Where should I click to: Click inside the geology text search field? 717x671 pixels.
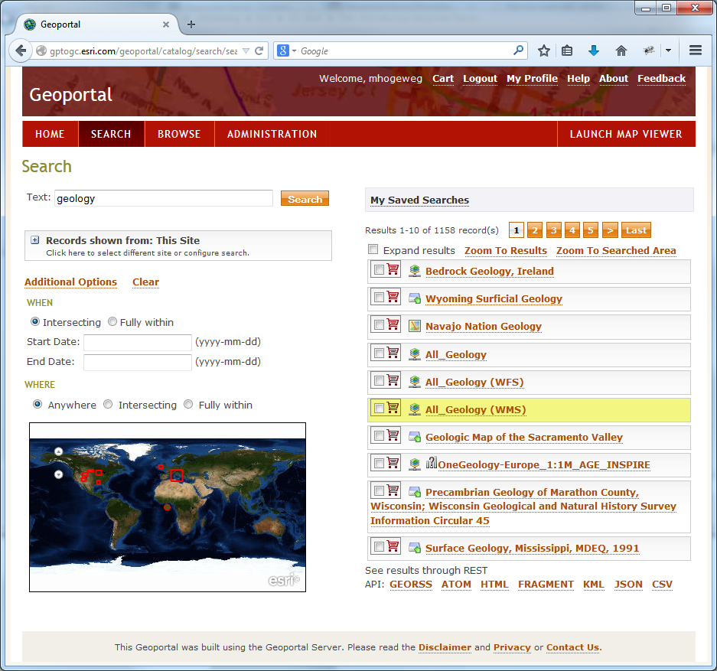163,197
